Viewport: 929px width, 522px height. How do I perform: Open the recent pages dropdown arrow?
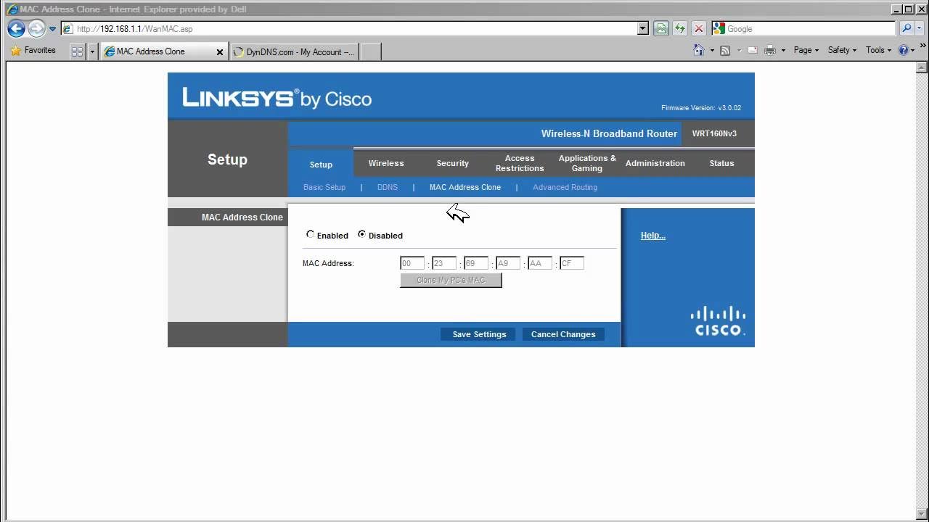tap(52, 29)
